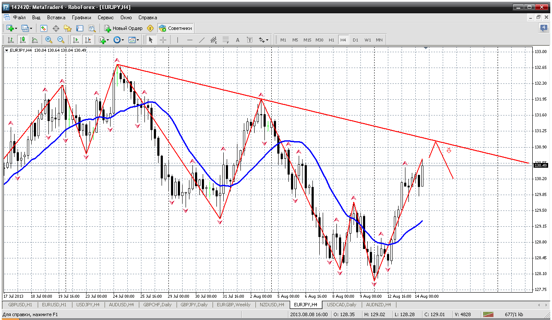This screenshot has width=552, height=320.
Task: Set timeframe to D1
Action: click(355, 40)
